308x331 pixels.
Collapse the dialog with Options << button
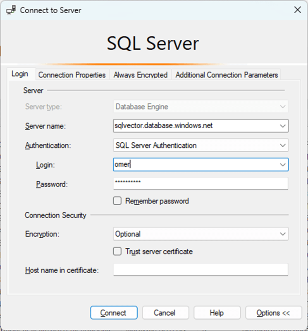click(x=273, y=313)
